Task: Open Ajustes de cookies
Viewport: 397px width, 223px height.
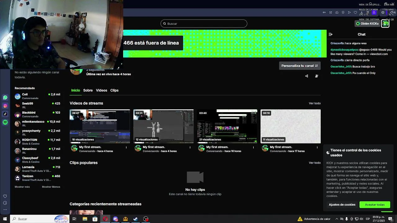Action: coord(342,205)
